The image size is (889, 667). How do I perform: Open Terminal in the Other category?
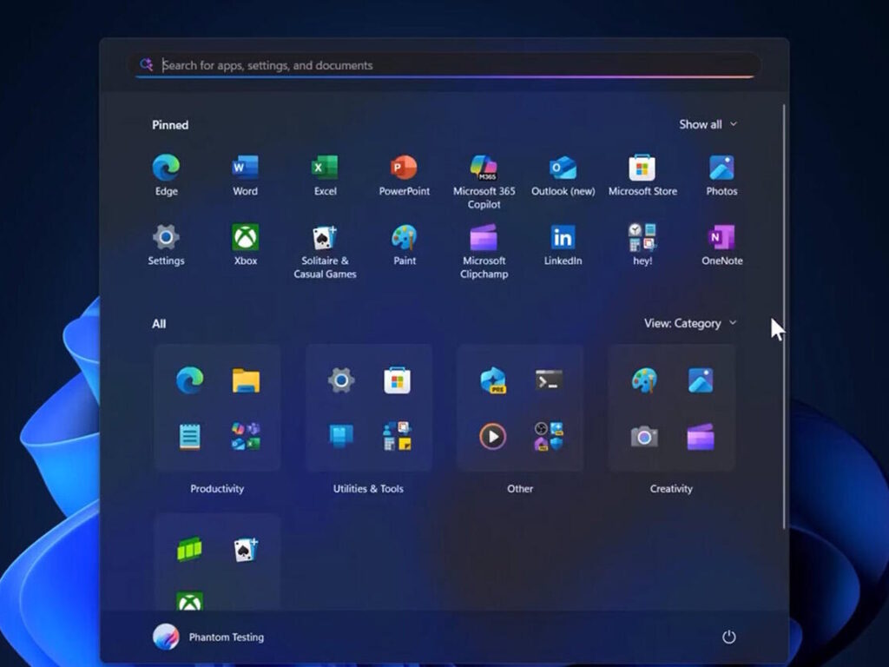pyautogui.click(x=549, y=380)
